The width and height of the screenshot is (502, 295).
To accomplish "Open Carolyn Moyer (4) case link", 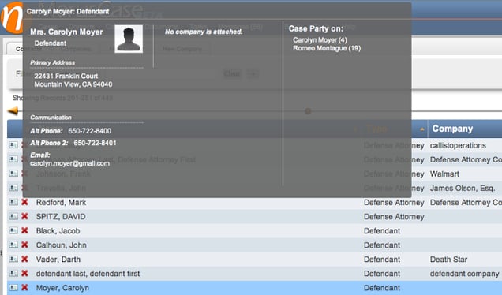I will click(320, 40).
